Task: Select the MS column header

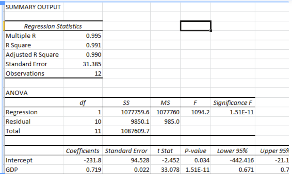Action: (165, 103)
